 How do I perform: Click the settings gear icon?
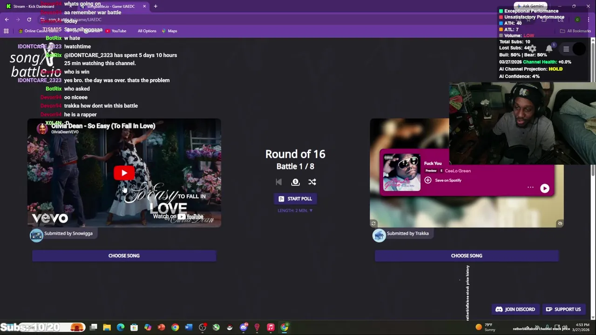click(x=532, y=48)
